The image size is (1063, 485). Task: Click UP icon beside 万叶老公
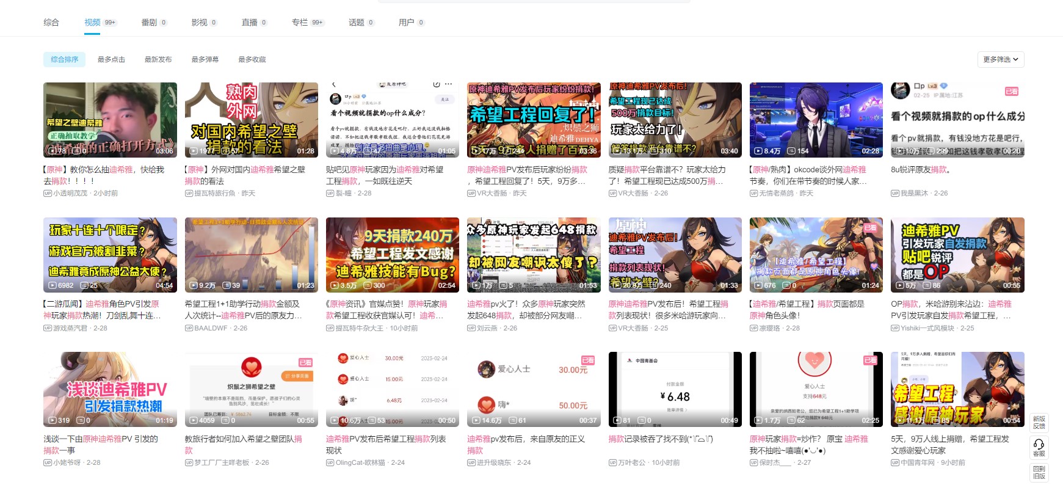(612, 463)
